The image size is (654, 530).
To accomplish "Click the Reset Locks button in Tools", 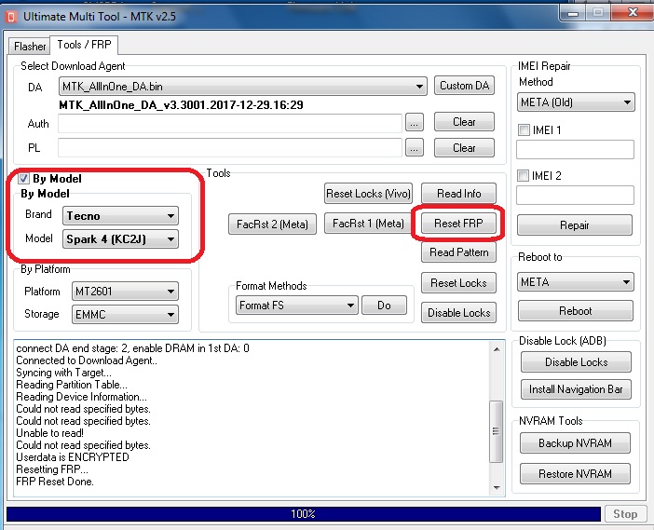I will [458, 283].
